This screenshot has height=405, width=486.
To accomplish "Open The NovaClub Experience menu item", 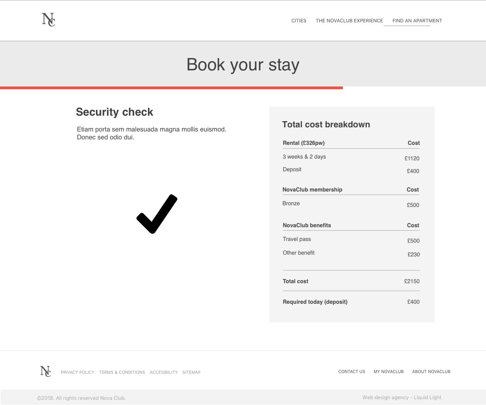I will point(349,21).
